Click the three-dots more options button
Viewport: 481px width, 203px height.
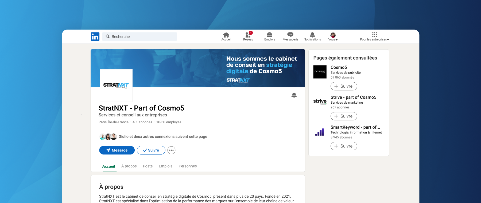(171, 150)
